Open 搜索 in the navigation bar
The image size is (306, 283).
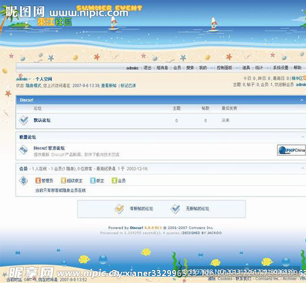tap(190, 68)
